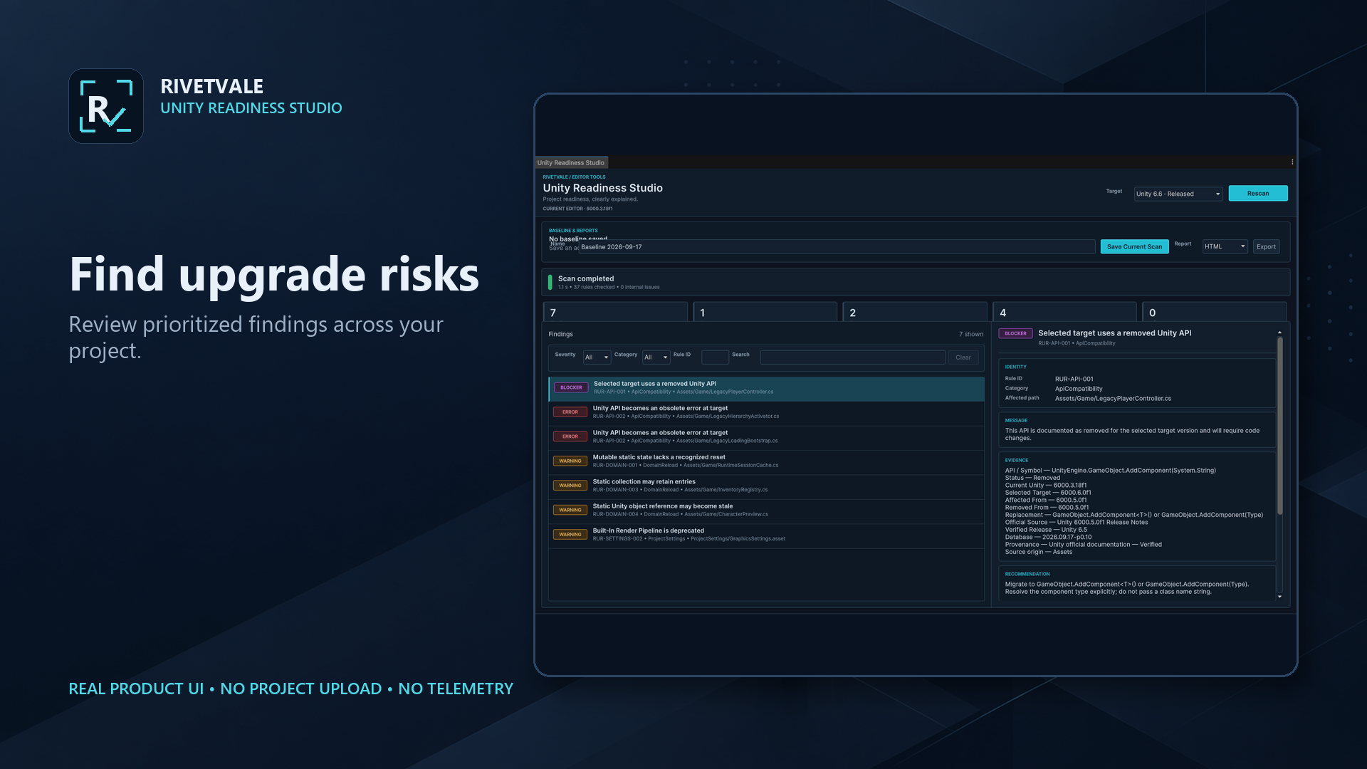Click the 'Database — 2026.09.17-p0.10' evidence line
Screen dimensions: 1367x769
click(x=1048, y=537)
